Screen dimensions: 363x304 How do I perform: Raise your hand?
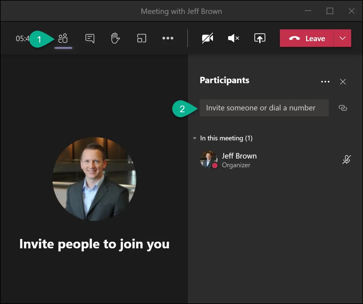pos(115,38)
